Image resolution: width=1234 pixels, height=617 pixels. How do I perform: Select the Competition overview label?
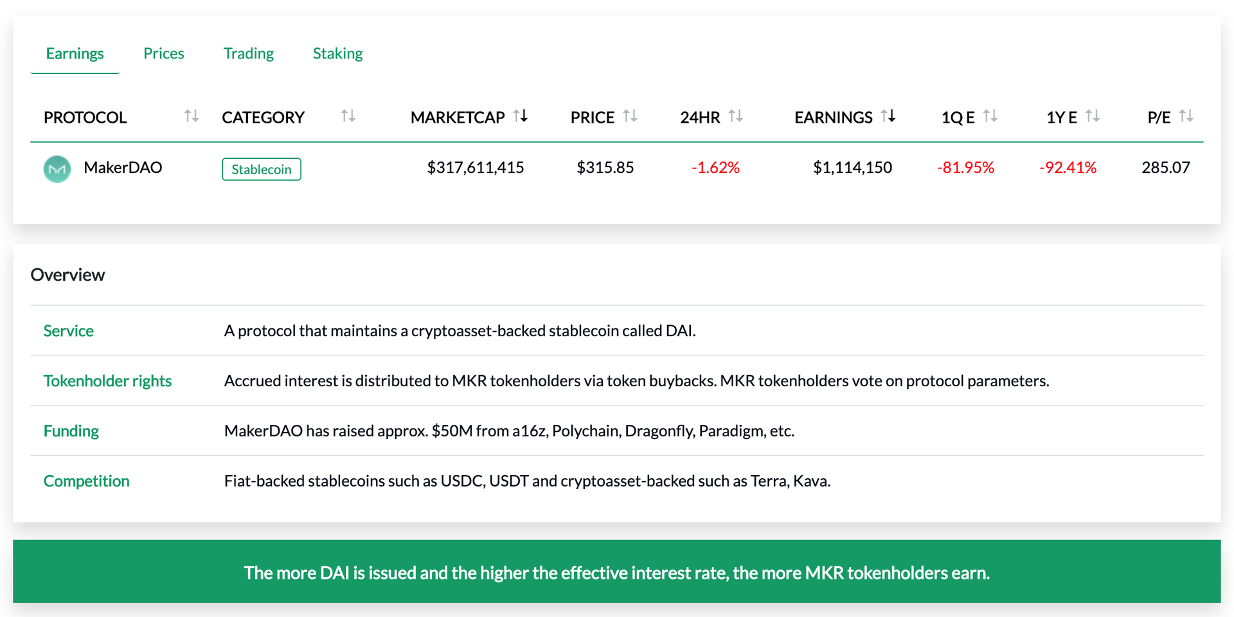(x=86, y=481)
